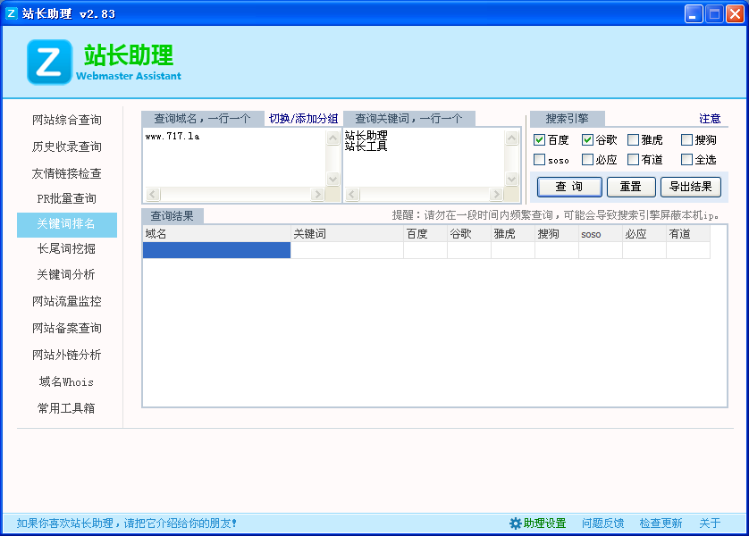Open 友情链接检查 in the sidebar
Image resolution: width=749 pixels, height=536 pixels.
pyautogui.click(x=67, y=173)
